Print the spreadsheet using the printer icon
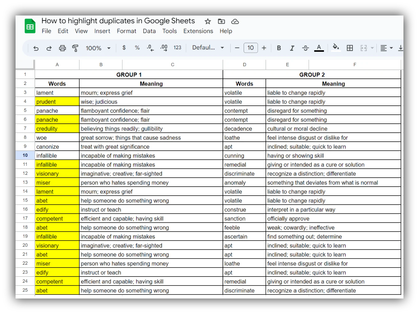The image size is (419, 314). pyautogui.click(x=62, y=48)
